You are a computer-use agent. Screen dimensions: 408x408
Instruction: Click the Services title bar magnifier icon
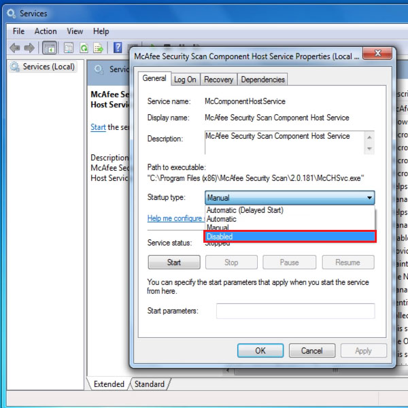[x=11, y=14]
